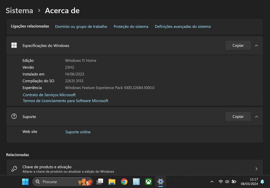
Task: Launch the Xbox app from the taskbar
Action: coord(148,182)
